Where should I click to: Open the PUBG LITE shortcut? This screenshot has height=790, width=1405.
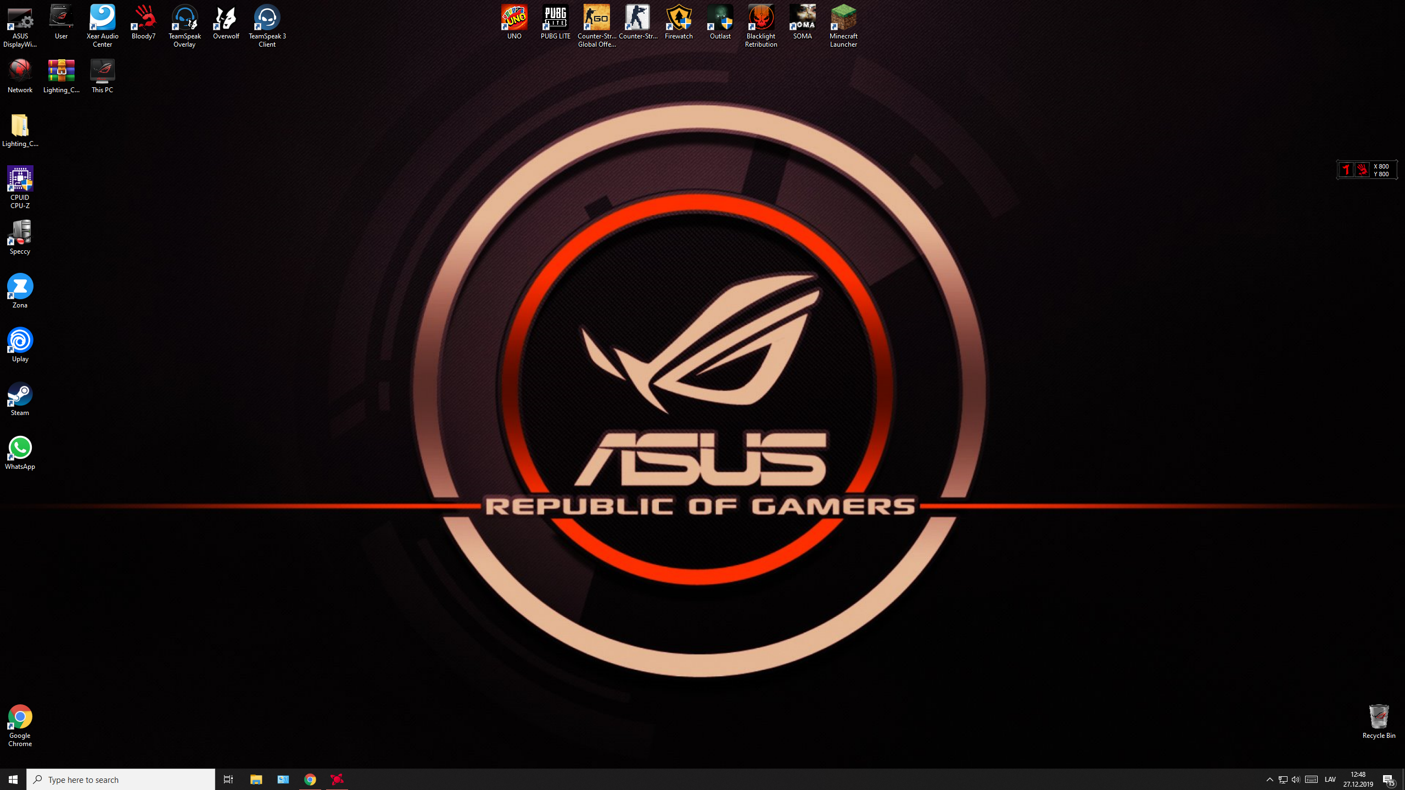coord(555,22)
